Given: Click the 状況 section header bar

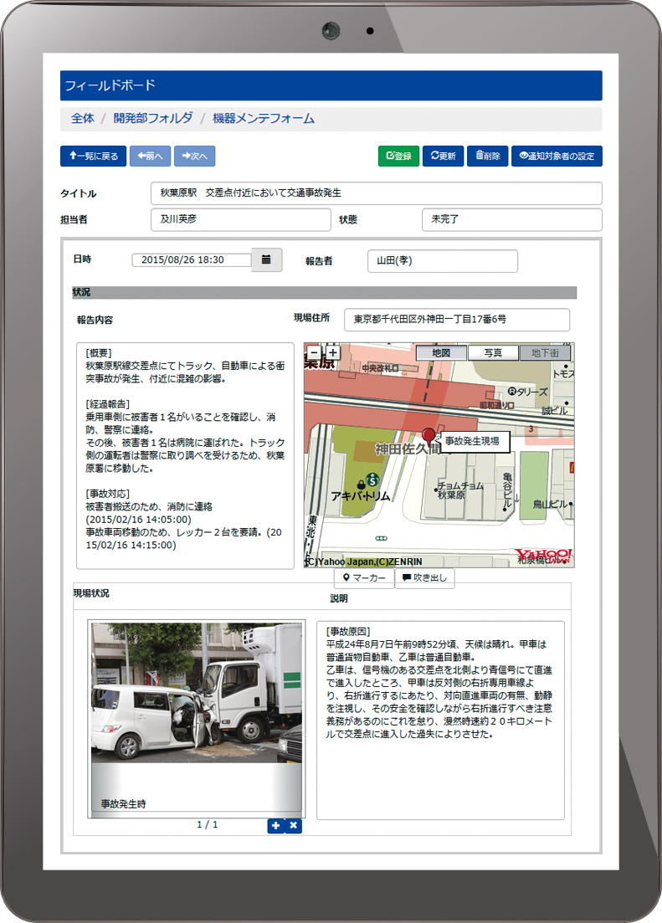Looking at the screenshot, I should (x=325, y=293).
